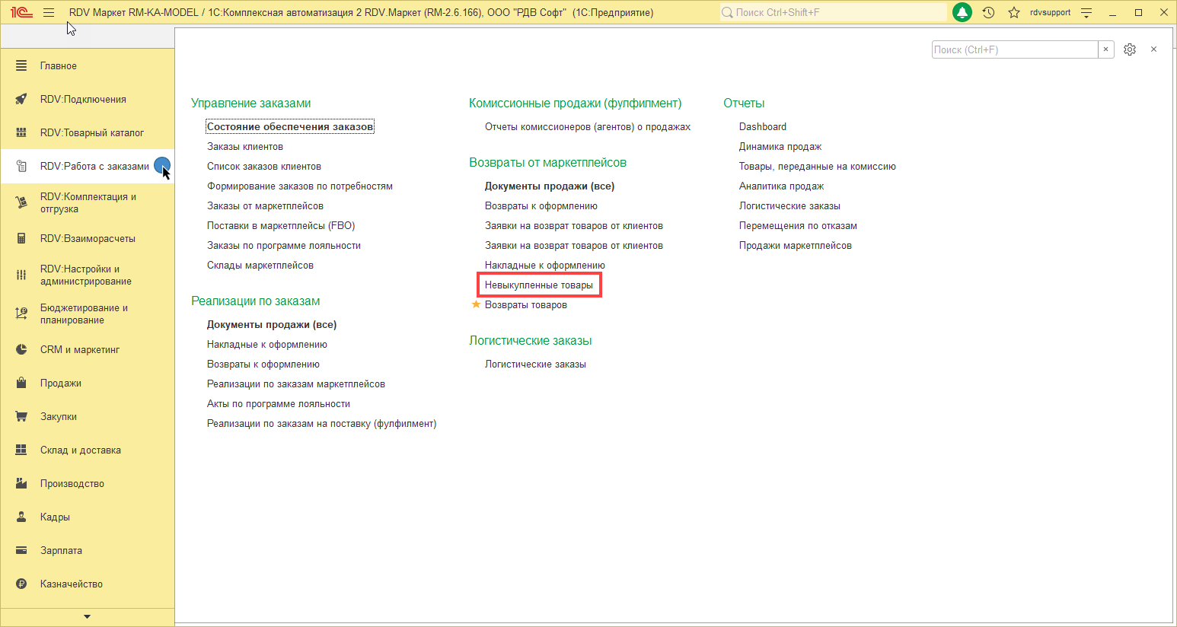
Task: Click the green notifications bell icon
Action: tap(962, 12)
